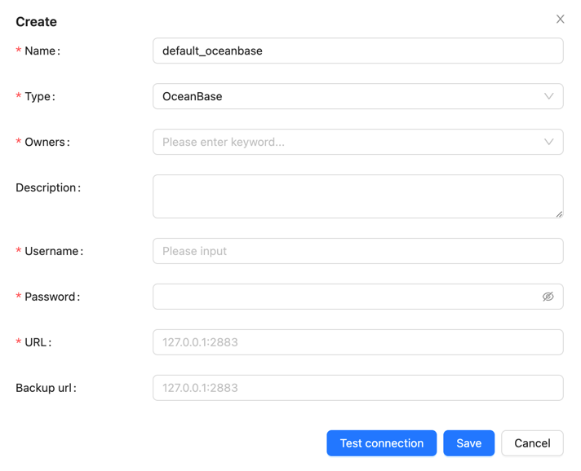The width and height of the screenshot is (581, 471).
Task: Focus the Backup url input field
Action: pyautogui.click(x=357, y=388)
